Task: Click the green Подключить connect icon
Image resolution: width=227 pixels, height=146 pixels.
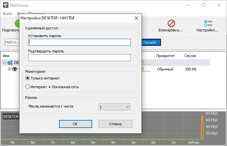Action: pyautogui.click(x=17, y=23)
